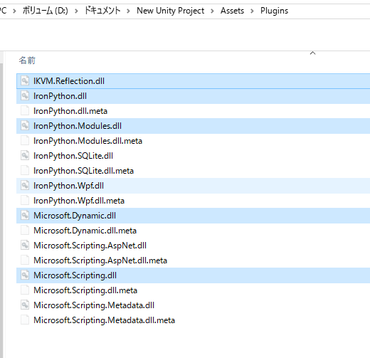Go to ボリューム (D:) in the address bar
This screenshot has height=358, width=370.
(45, 11)
